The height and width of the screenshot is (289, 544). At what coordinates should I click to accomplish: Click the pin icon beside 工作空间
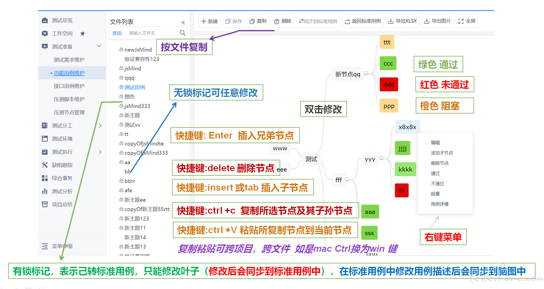tap(83, 34)
